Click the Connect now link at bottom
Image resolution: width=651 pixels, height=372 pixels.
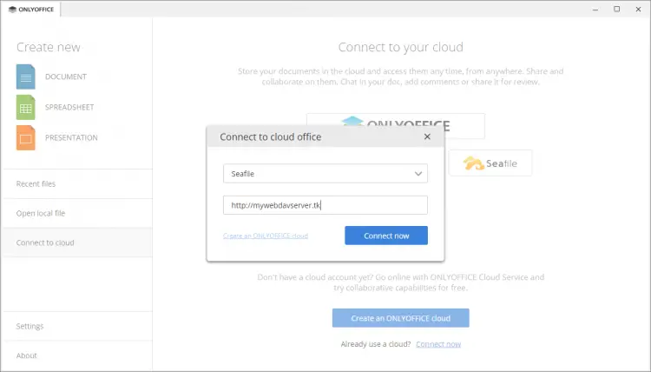(x=438, y=344)
